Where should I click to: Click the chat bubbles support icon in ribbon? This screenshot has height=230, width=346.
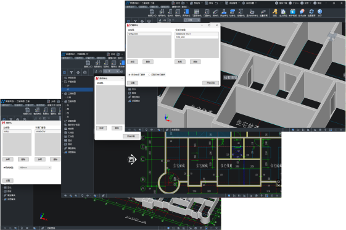click(x=302, y=12)
